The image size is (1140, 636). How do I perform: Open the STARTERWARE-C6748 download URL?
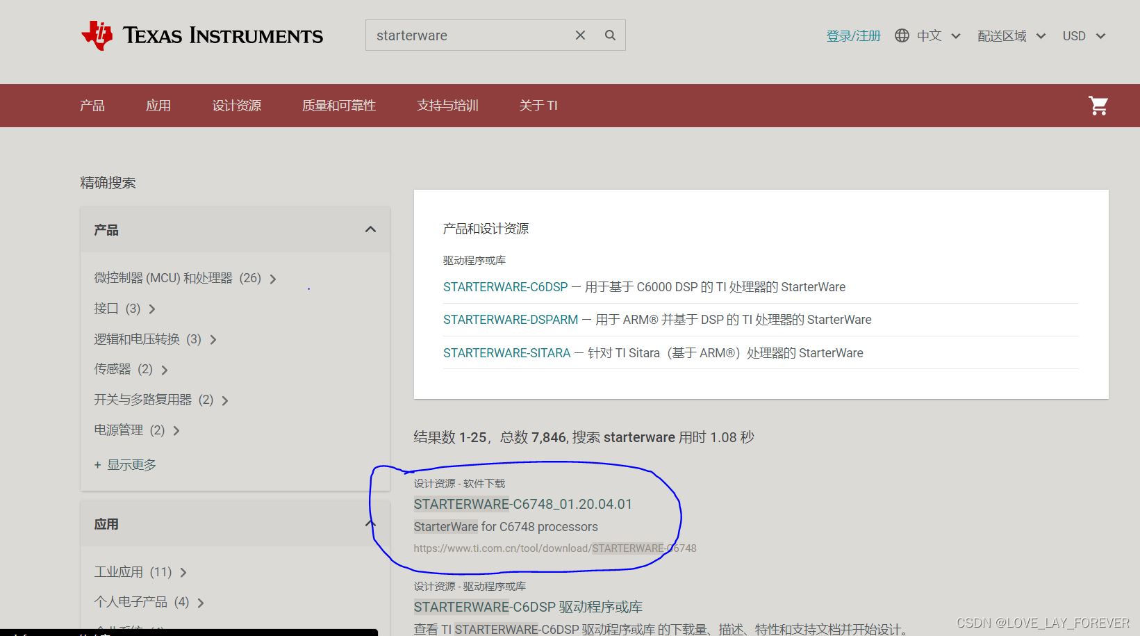555,548
